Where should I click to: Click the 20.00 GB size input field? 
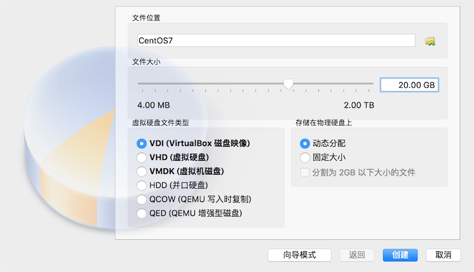click(409, 85)
